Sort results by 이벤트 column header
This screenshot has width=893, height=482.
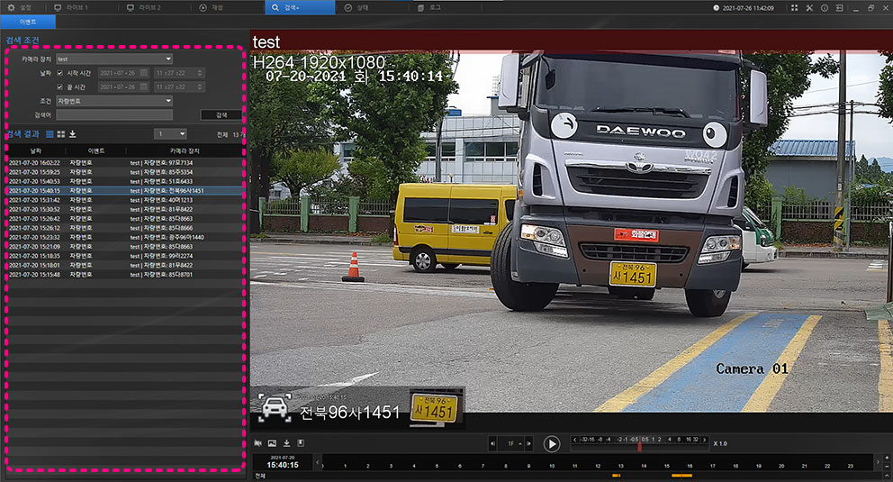pos(96,151)
